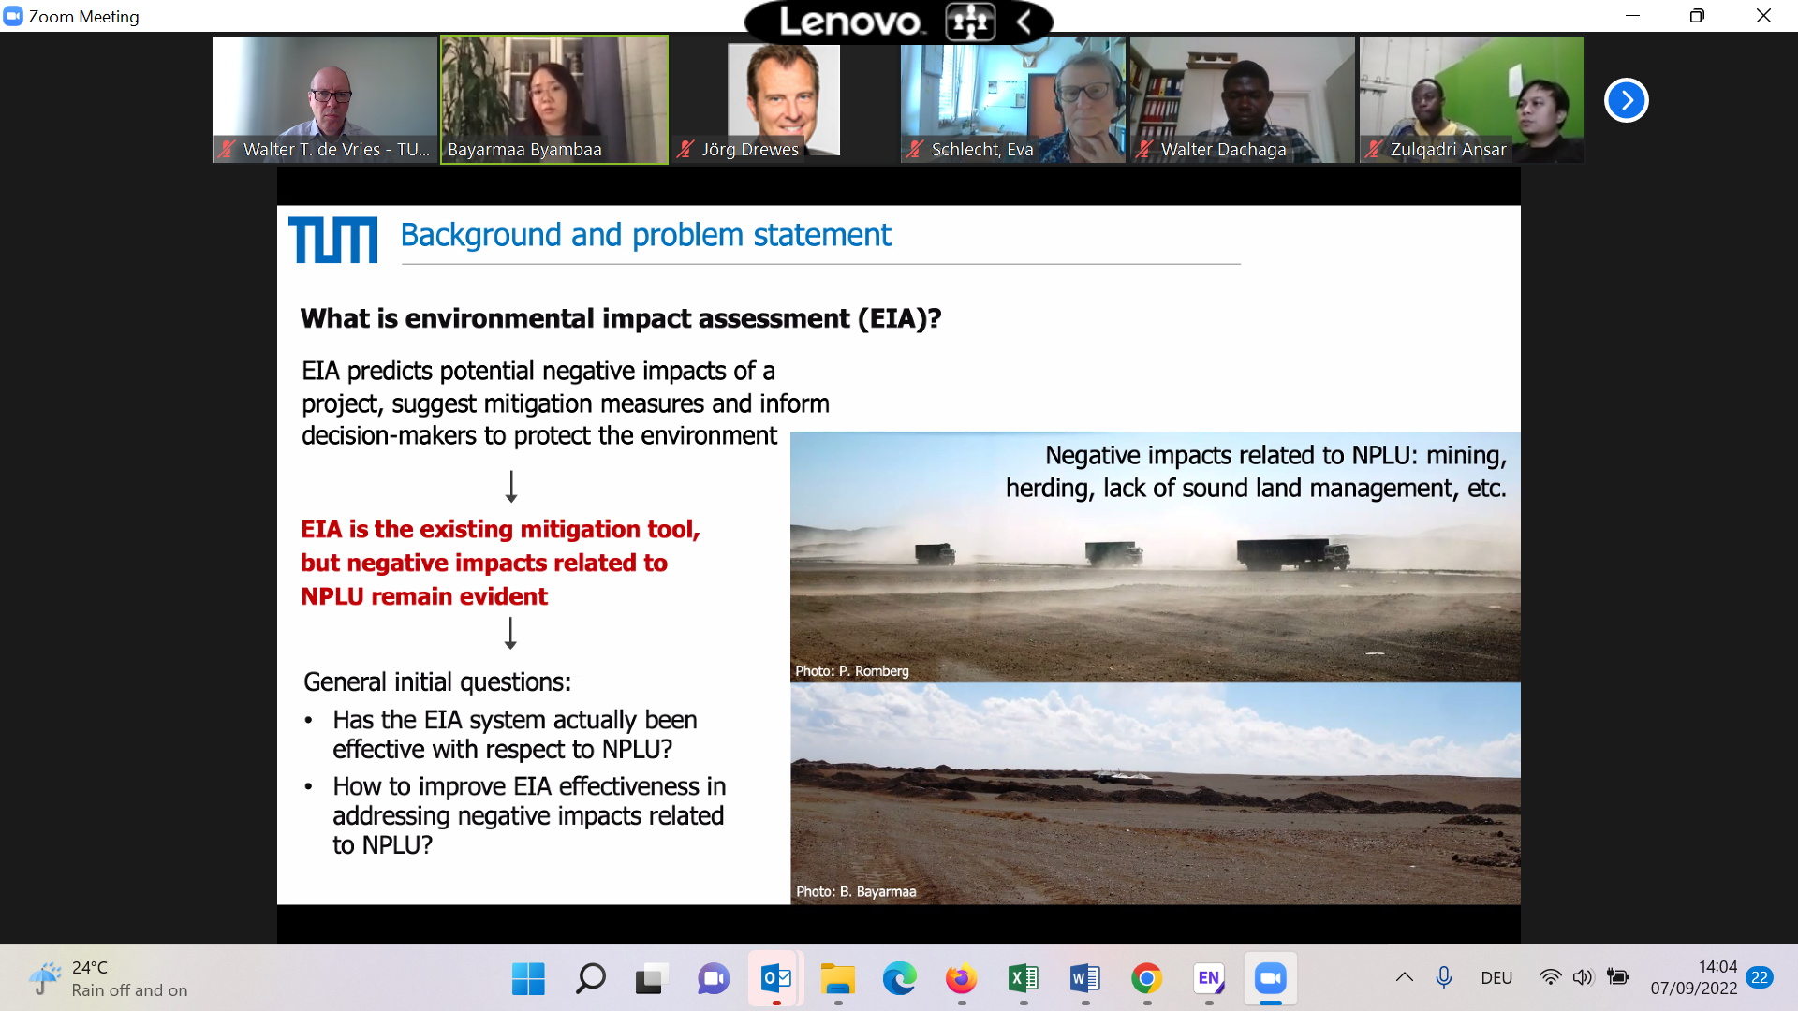The image size is (1798, 1011).
Task: Open battery status icon in tray
Action: click(1617, 977)
